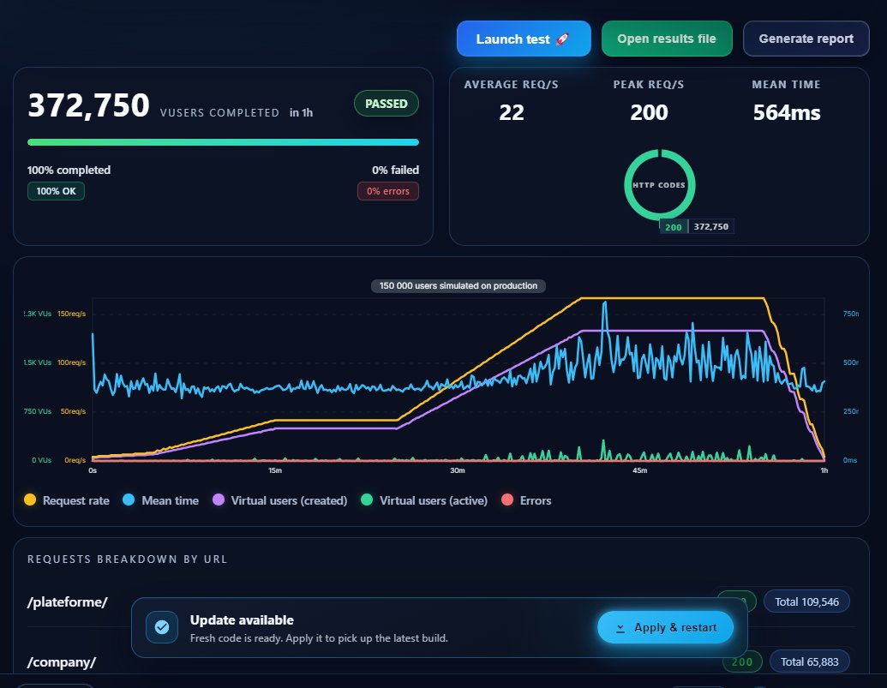This screenshot has width=887, height=688.
Task: Click the 372,750 VUsers completed number
Action: point(89,105)
